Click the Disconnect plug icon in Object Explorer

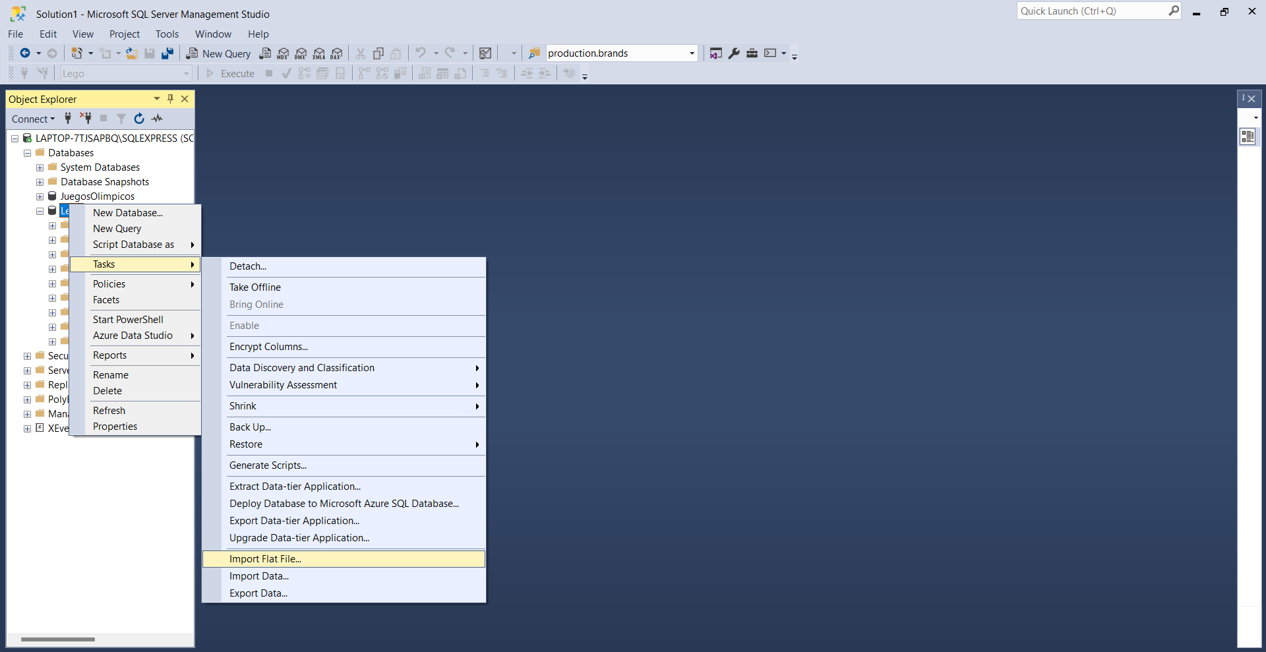tap(86, 119)
